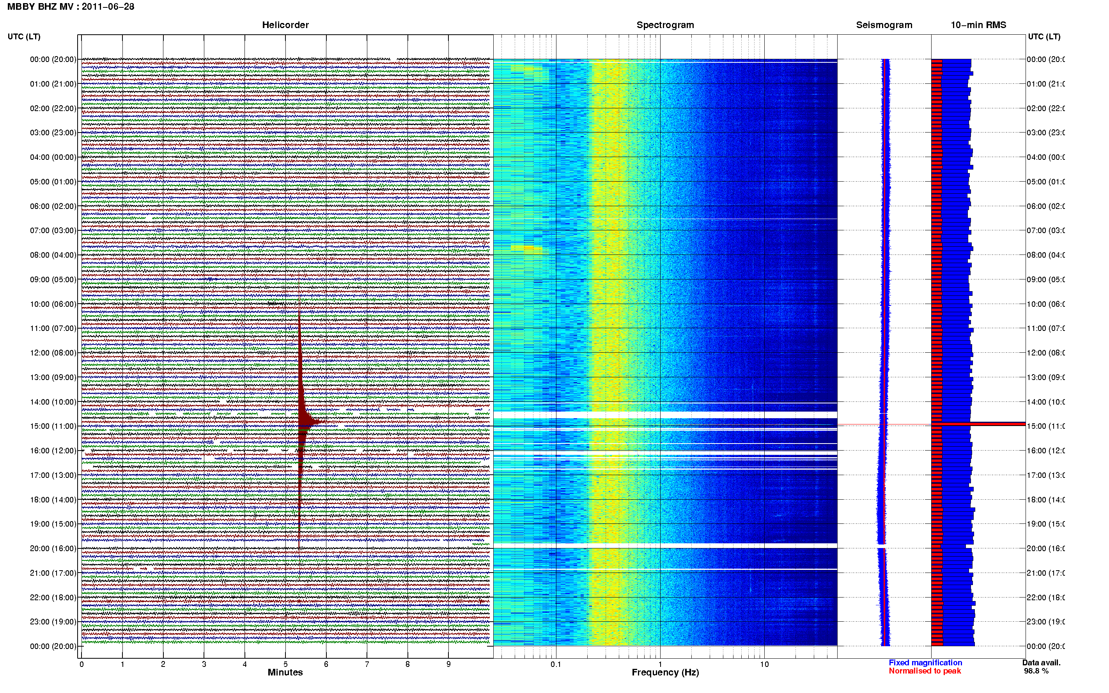The image size is (1109, 693).
Task: Click '06:00 (02:00)' on the left time axis
Action: 53,206
